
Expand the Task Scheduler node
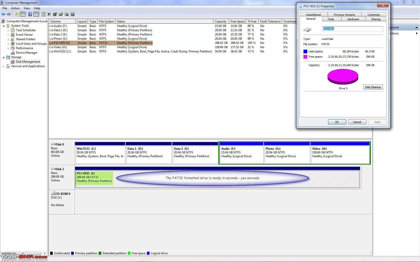(8, 30)
